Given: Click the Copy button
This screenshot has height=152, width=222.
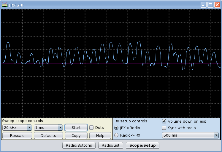Looking at the screenshot, I should pos(76,135).
